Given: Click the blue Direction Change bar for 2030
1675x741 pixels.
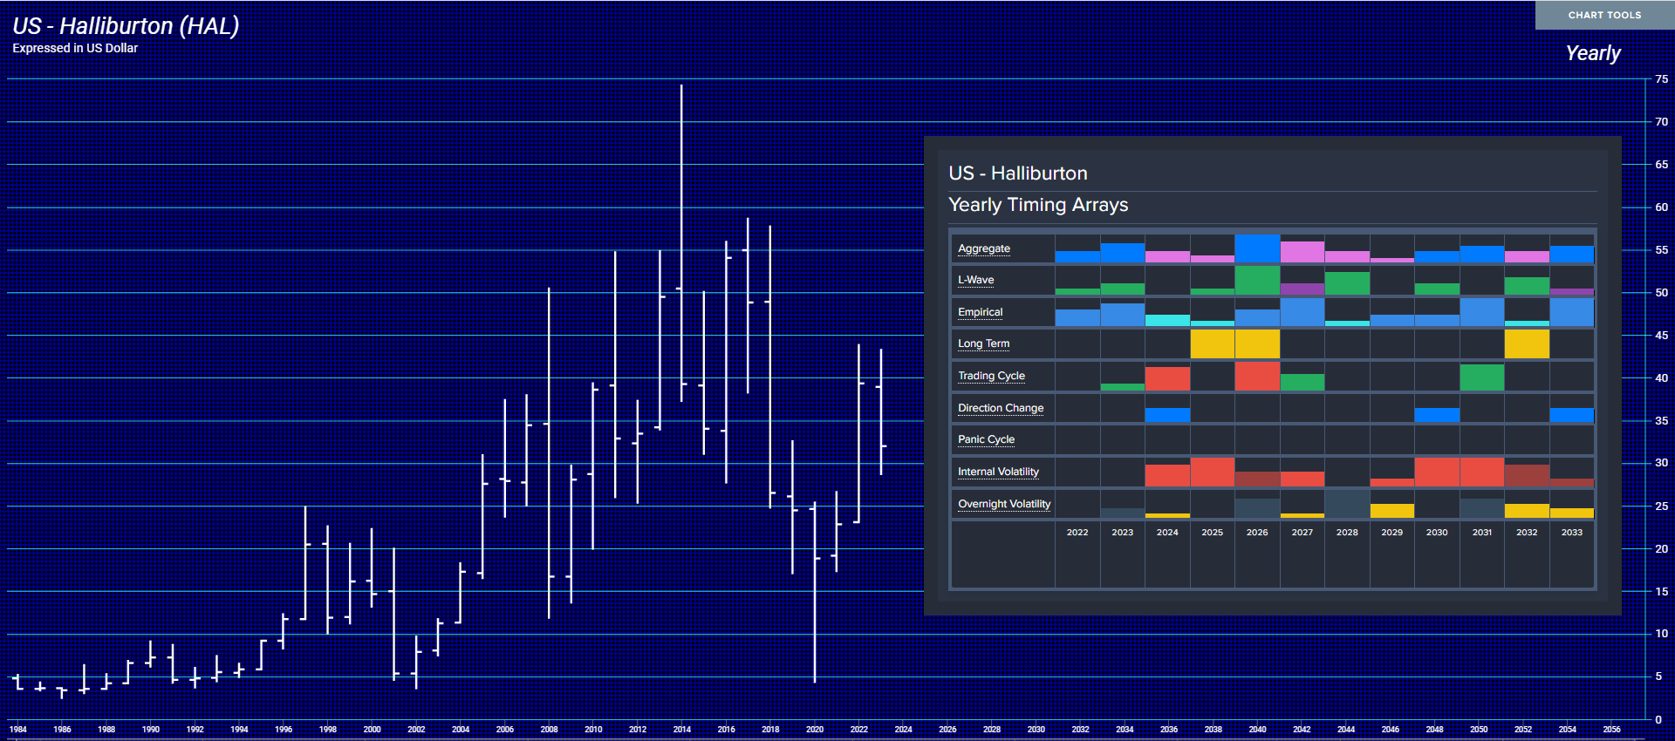Looking at the screenshot, I should 1437,415.
